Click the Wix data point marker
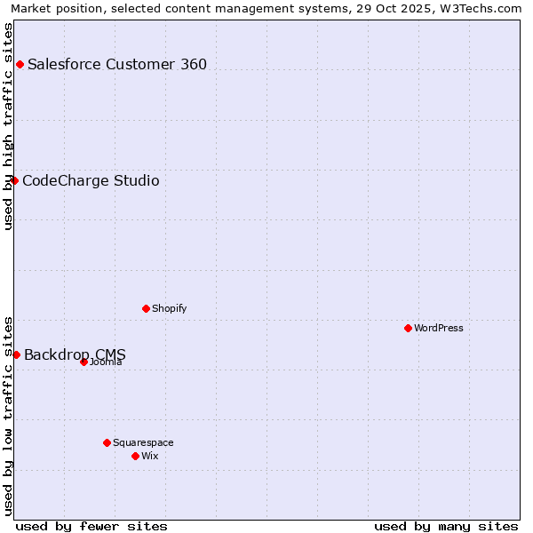533x533 pixels. click(135, 456)
